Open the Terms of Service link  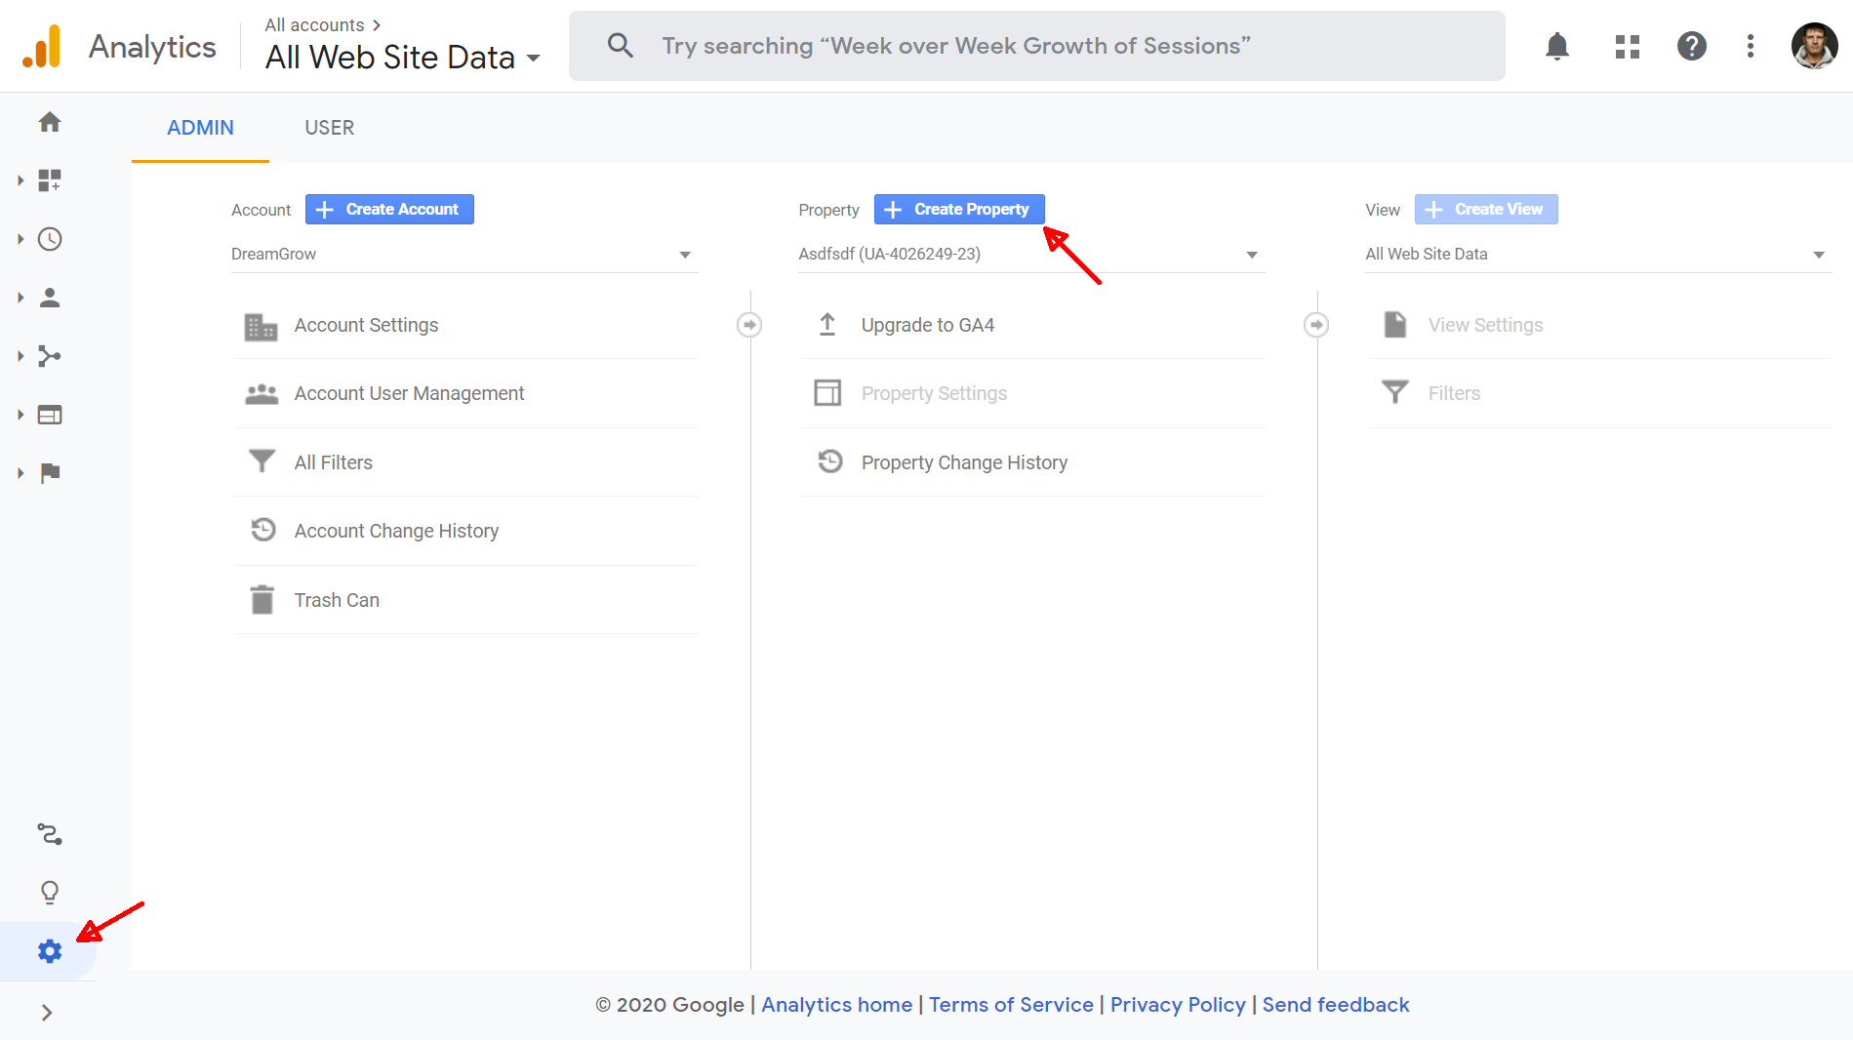pos(1011,1005)
